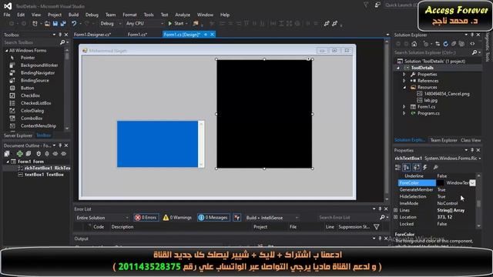
Task: Click the Search Toolbox input field
Action: coord(31,42)
